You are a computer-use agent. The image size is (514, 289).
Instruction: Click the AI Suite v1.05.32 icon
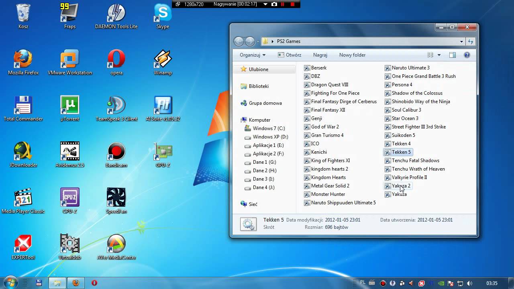click(x=163, y=109)
